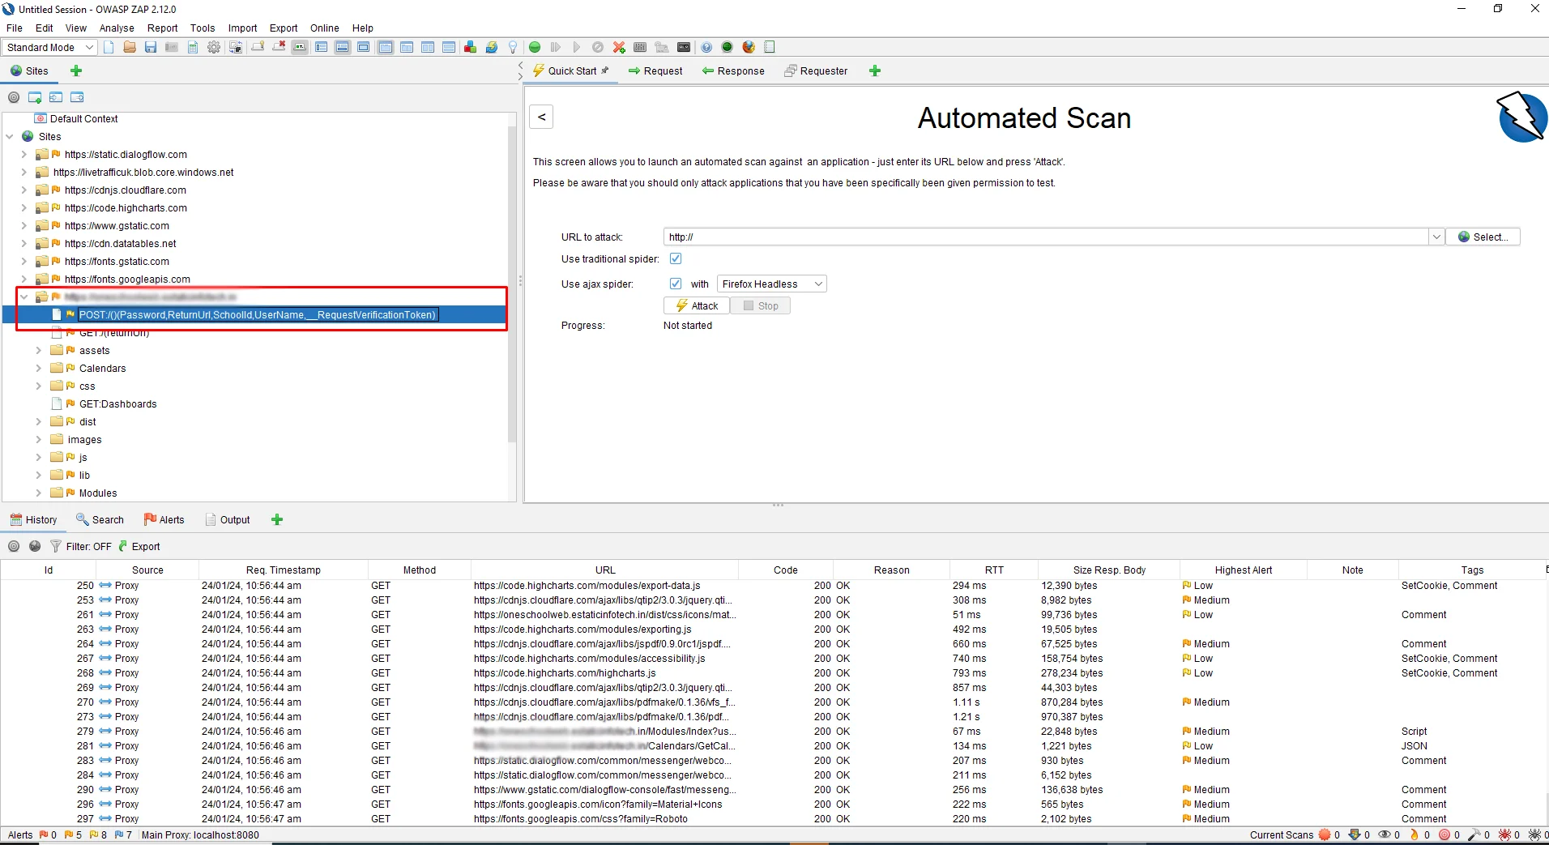1549x845 pixels.
Task: Click the Sites tree vertical scrollbar
Action: pos(511,284)
